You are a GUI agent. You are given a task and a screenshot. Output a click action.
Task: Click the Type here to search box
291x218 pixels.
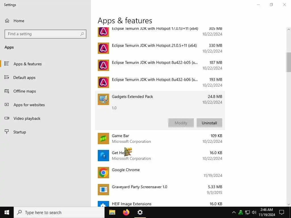click(59, 212)
